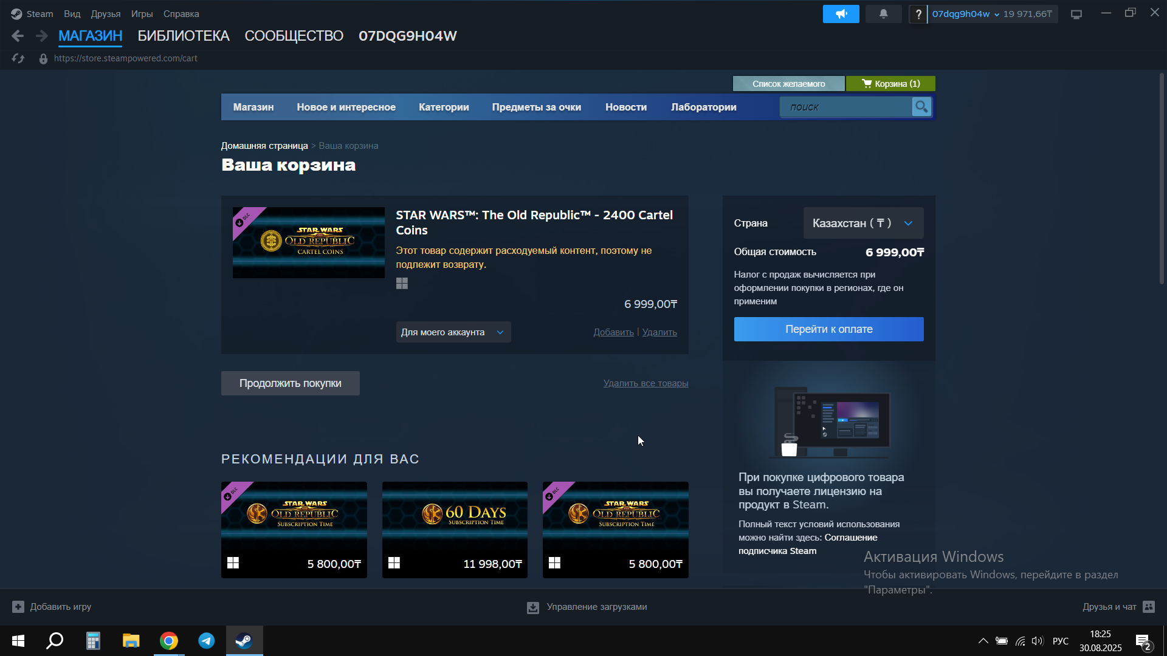This screenshot has height=656, width=1167.
Task: Open the volume control in tray
Action: point(1037,641)
